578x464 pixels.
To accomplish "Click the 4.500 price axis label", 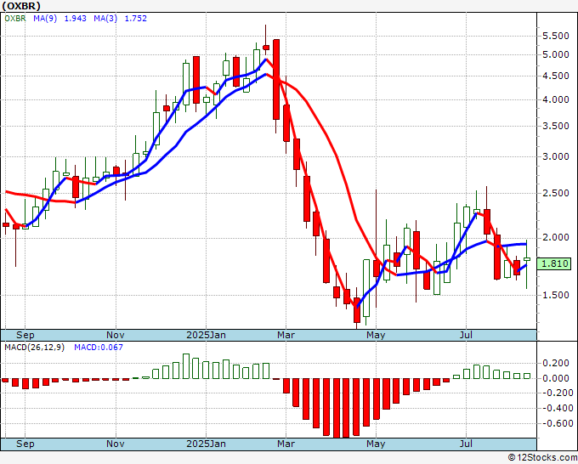I will pyautogui.click(x=556, y=76).
